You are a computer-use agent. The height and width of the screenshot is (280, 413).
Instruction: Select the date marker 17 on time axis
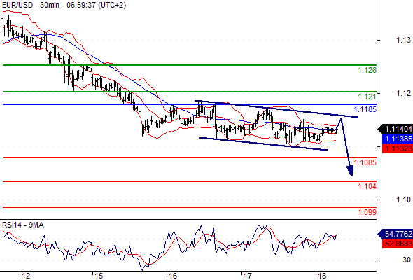pos(248,276)
